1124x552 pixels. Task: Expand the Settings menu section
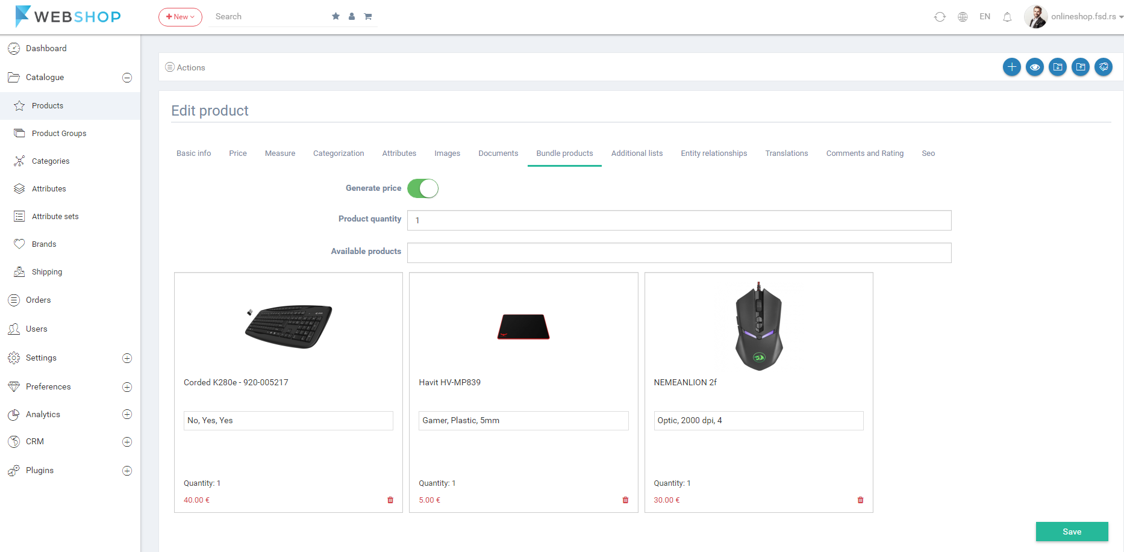[x=127, y=358]
